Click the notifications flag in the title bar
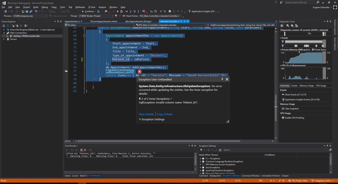This screenshot has width=338, height=184. [x=275, y=2]
